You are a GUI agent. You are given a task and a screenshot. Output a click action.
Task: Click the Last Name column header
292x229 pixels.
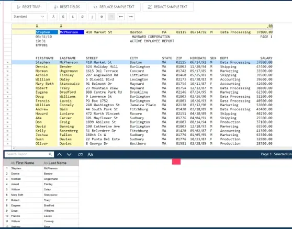coord(61,163)
